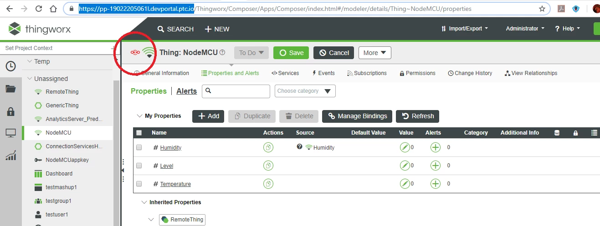Open the View Relationships tab
This screenshot has width=600, height=226.
click(x=531, y=73)
